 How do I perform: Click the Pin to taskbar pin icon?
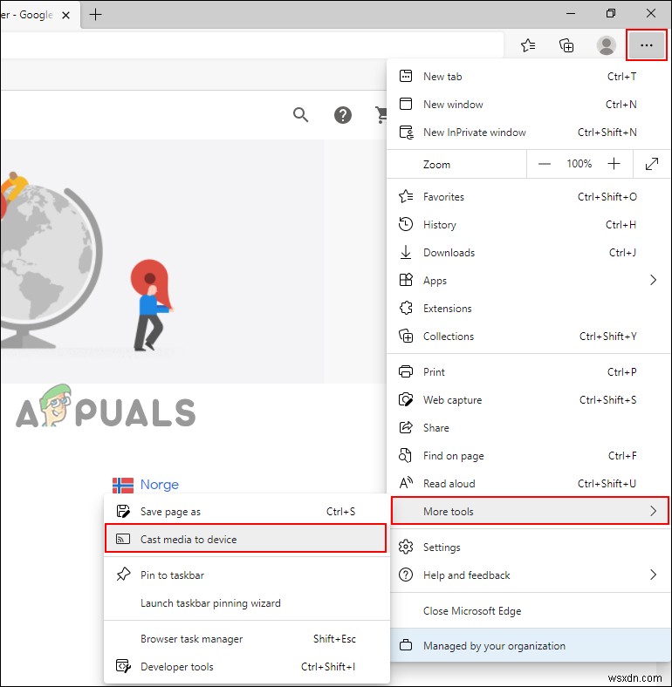click(123, 575)
